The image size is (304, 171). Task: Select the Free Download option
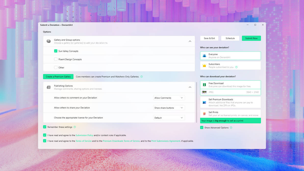pos(231,85)
